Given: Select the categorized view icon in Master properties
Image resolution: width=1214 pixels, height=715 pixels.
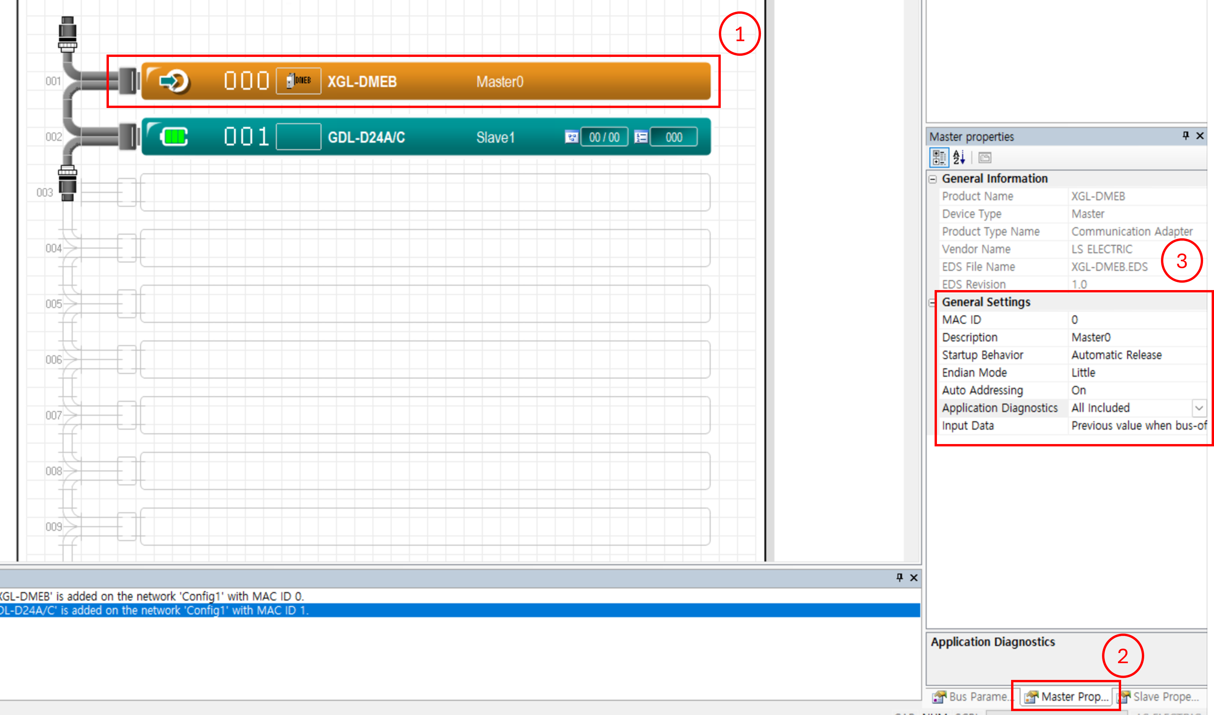Looking at the screenshot, I should tap(939, 158).
